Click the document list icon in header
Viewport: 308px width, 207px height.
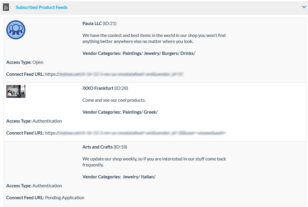[6, 7]
